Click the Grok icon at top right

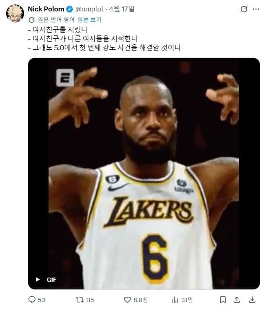click(x=244, y=9)
